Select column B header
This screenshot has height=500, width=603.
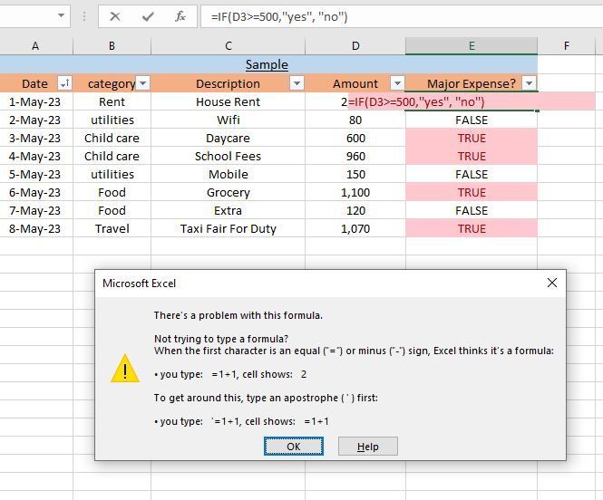coord(112,46)
